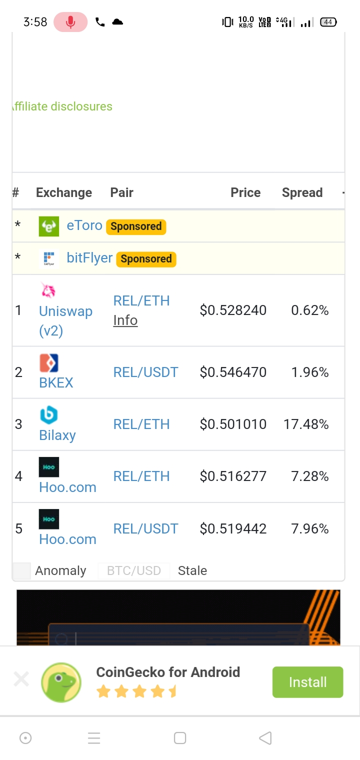
Task: Open the eToro sponsored link
Action: 84,225
